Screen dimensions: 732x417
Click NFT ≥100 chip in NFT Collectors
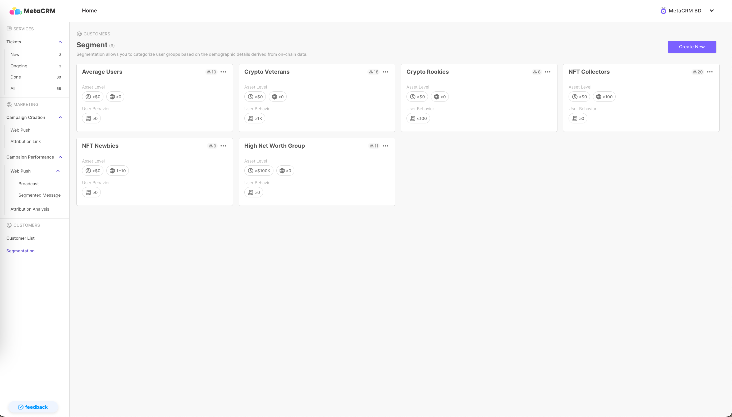tap(604, 97)
